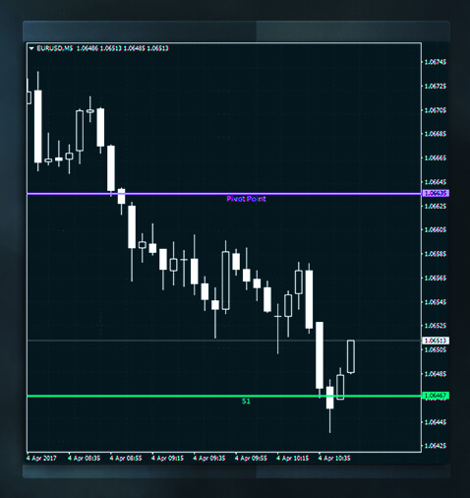Screen dimensions: 470x498
Task: Click the 1.06745 price scale label
Action: click(436, 62)
